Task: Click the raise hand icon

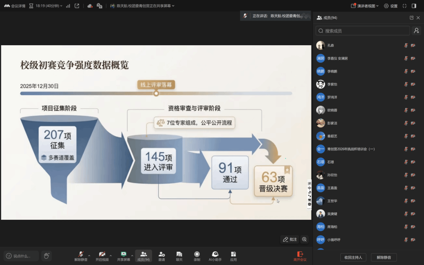Action: pos(46,256)
